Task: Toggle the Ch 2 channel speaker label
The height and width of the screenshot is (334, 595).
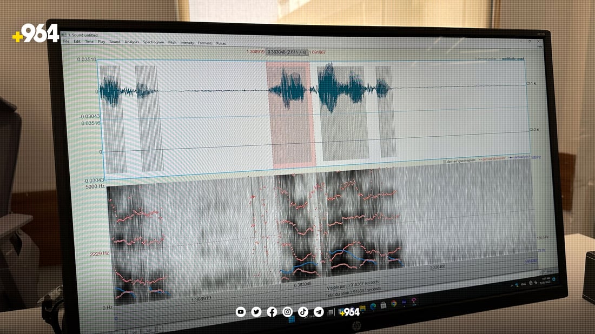Action: 533,130
